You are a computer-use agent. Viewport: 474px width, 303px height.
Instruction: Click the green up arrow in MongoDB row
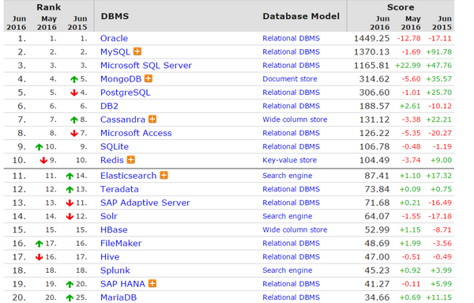[x=74, y=79]
